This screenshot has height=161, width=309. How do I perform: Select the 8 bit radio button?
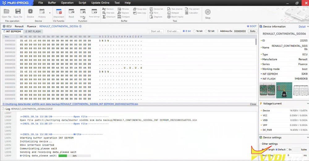click(184, 31)
